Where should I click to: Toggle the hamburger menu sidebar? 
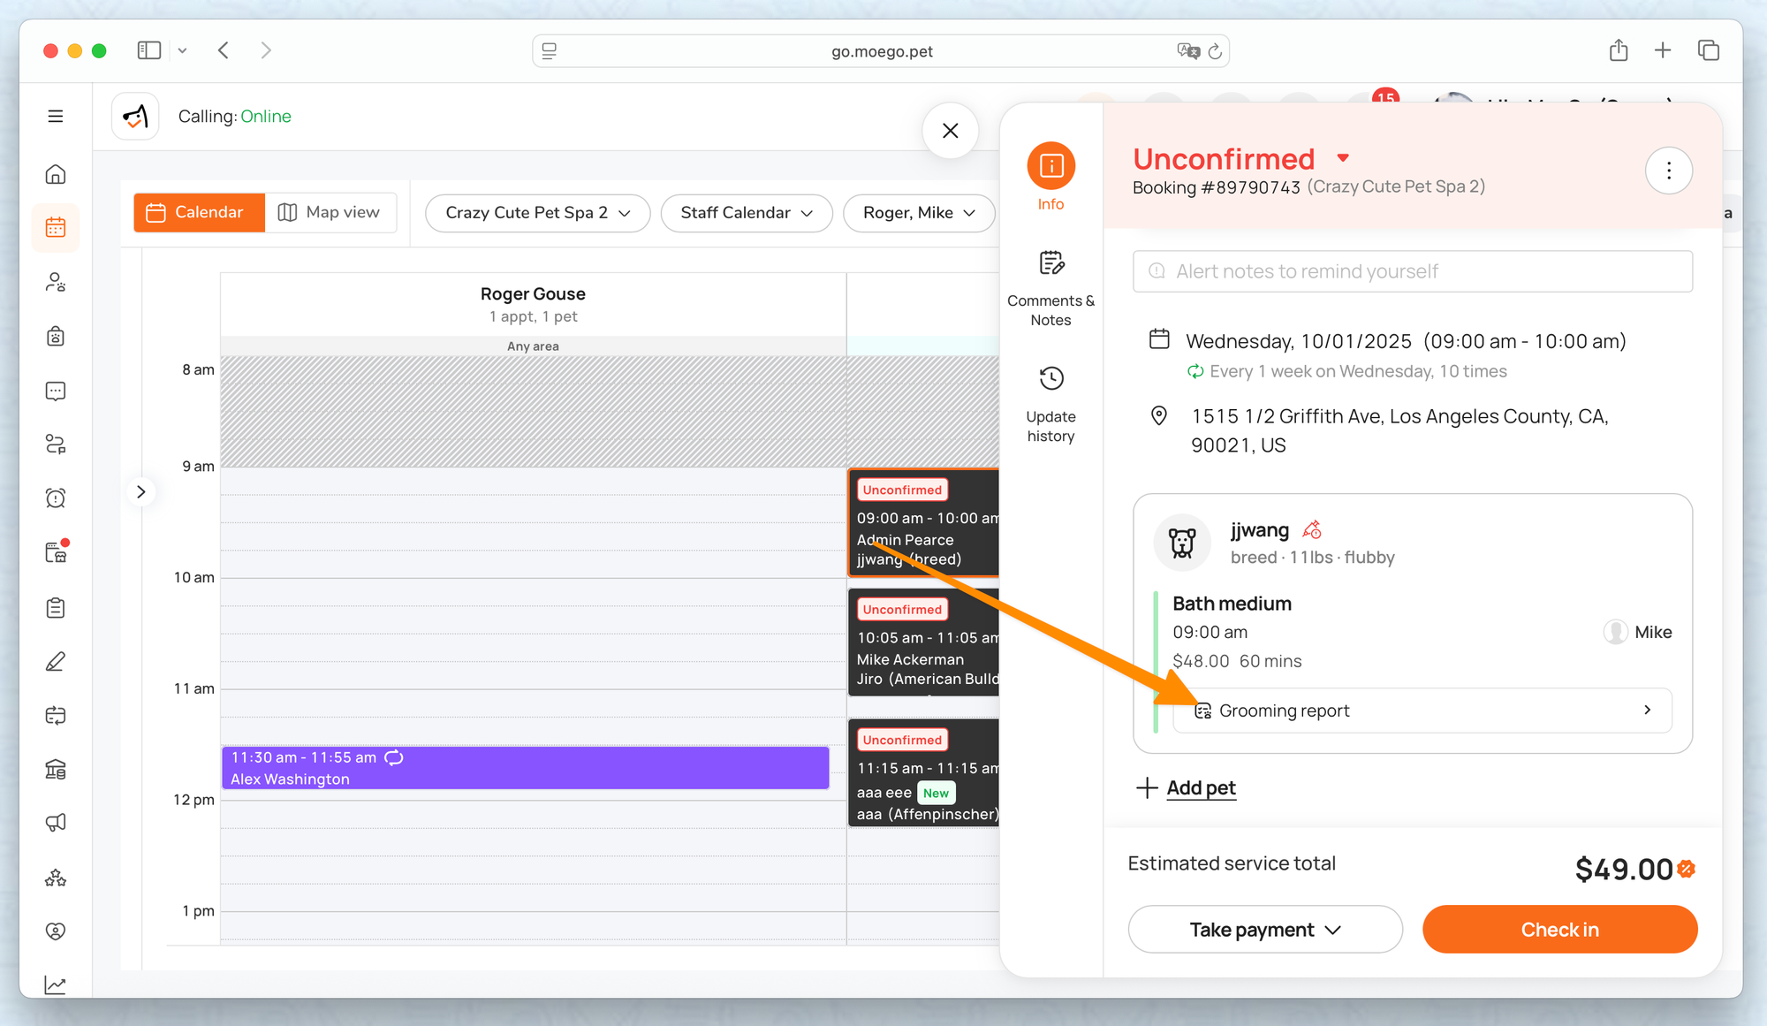(56, 116)
